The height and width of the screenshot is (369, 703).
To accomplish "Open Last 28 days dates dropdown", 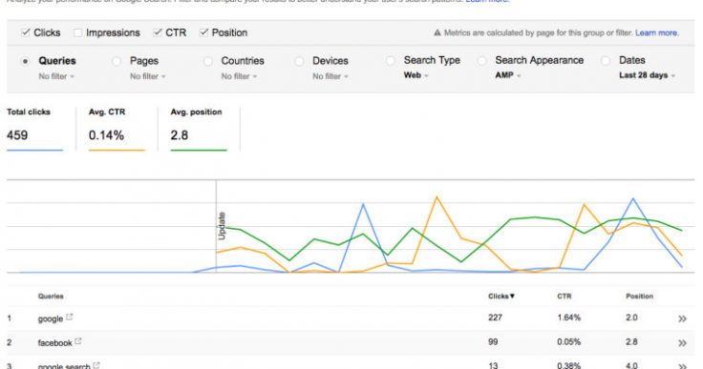I will coord(647,75).
